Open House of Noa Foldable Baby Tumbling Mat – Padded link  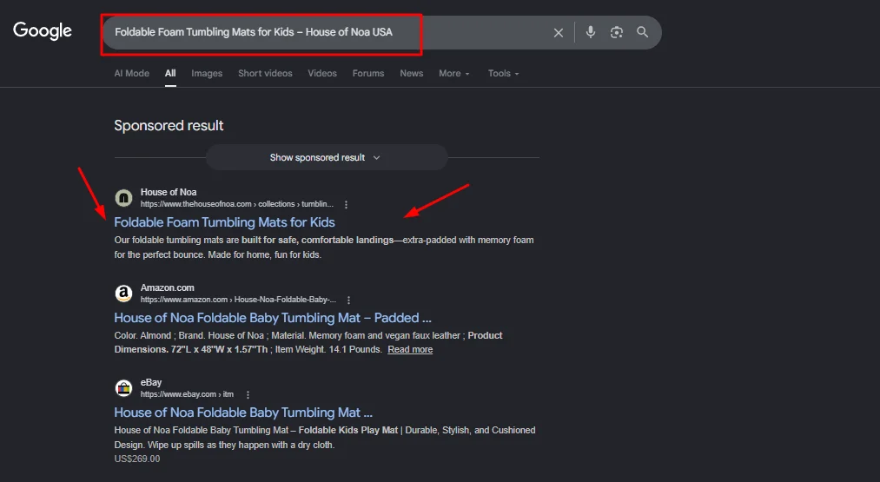pyautogui.click(x=273, y=318)
